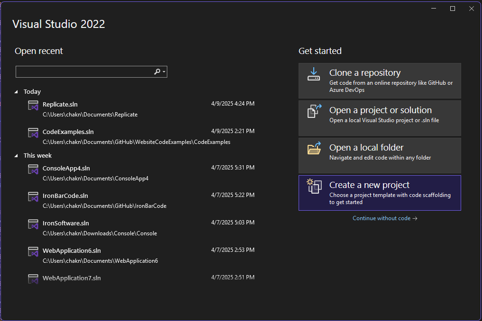The width and height of the screenshot is (482, 321).
Task: Clone a repository from GitHub or Azure DevOps
Action: (380, 81)
